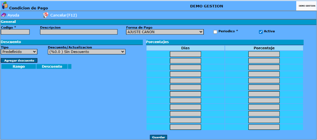The height and width of the screenshot is (140, 317).
Task: Click the application logo icon beside Condicion de Pago
Action: pyautogui.click(x=5, y=5)
